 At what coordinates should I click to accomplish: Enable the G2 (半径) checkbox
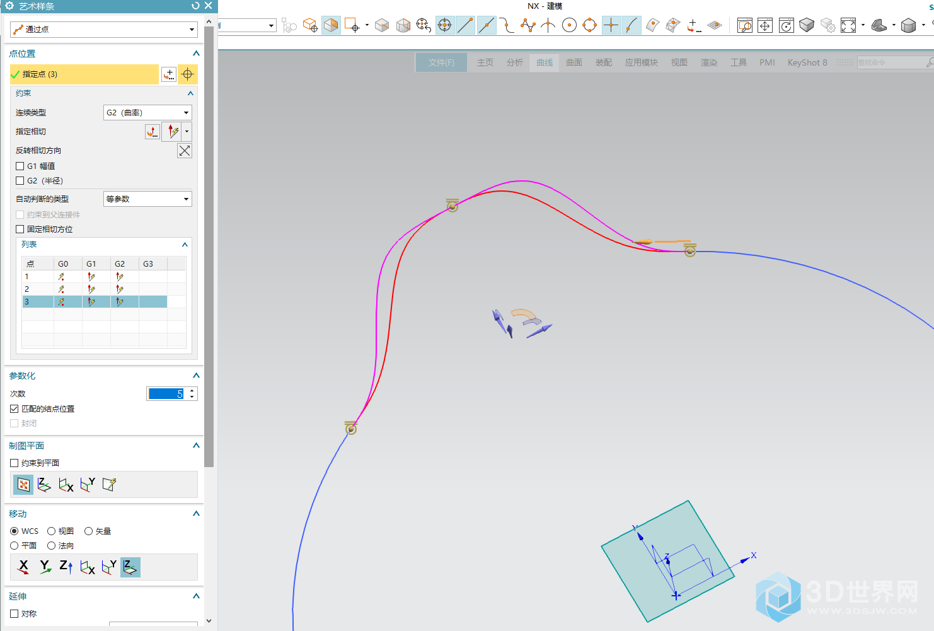pos(20,181)
